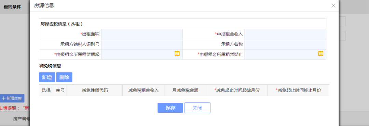Close the 房源信息 dialog with X
This screenshot has height=126, width=369.
pyautogui.click(x=333, y=6)
